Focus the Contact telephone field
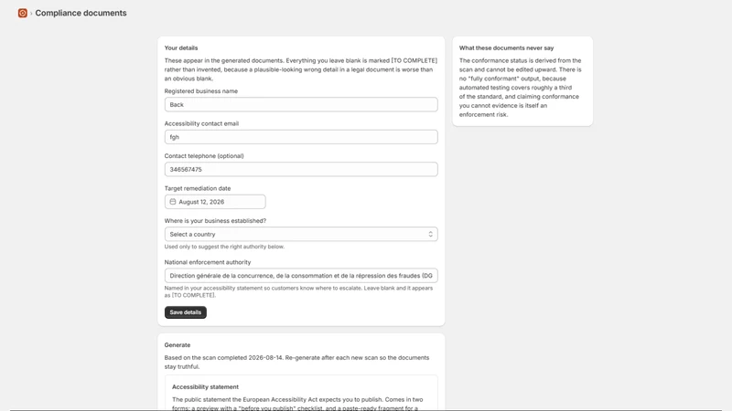Image resolution: width=732 pixels, height=411 pixels. 301,169
